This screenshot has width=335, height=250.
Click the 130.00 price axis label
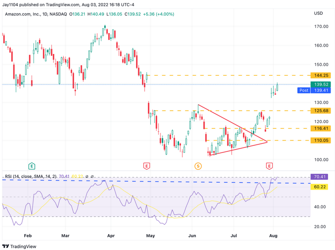pos(321,103)
